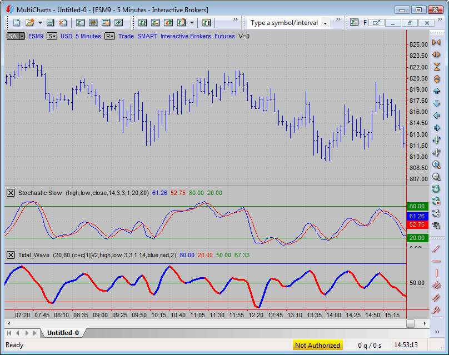The width and height of the screenshot is (449, 355).
Task: Go to the first workspace tab arrow
Action: click(9, 333)
